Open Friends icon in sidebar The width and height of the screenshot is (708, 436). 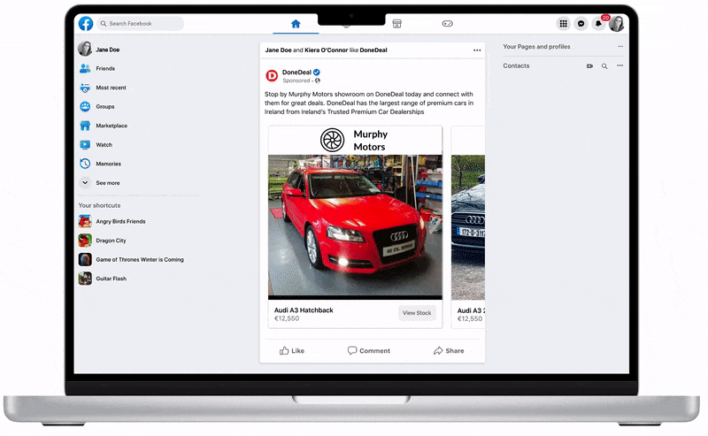point(85,69)
